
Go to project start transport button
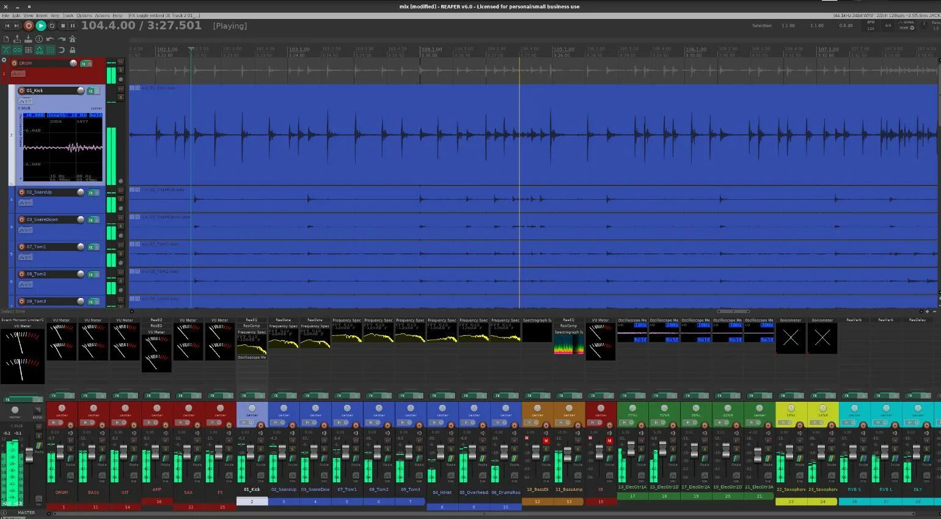[7, 26]
